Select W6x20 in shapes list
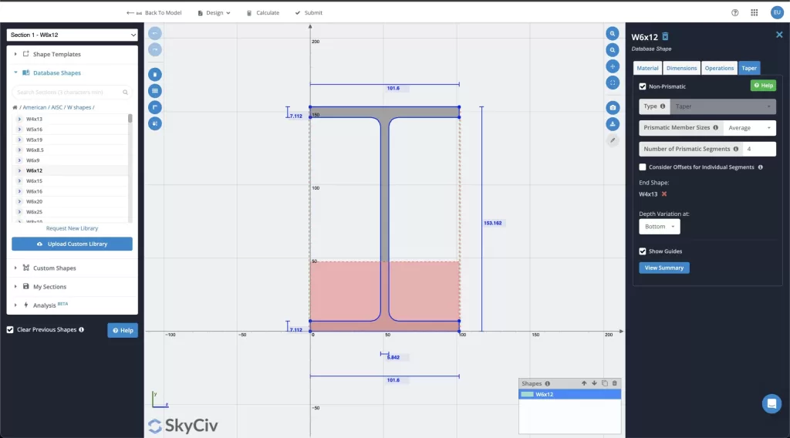The width and height of the screenshot is (790, 438). click(x=34, y=201)
